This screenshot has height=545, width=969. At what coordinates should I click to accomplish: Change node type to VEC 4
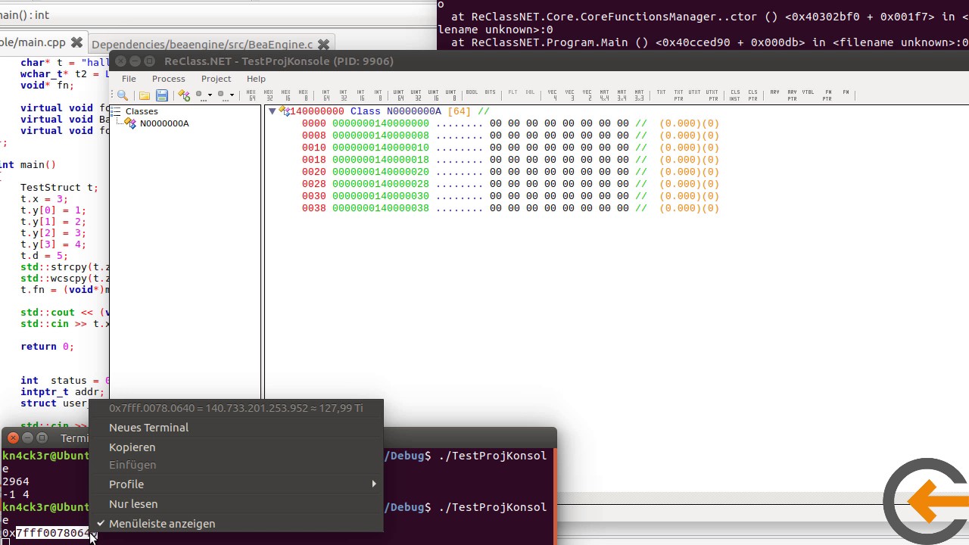coord(553,95)
